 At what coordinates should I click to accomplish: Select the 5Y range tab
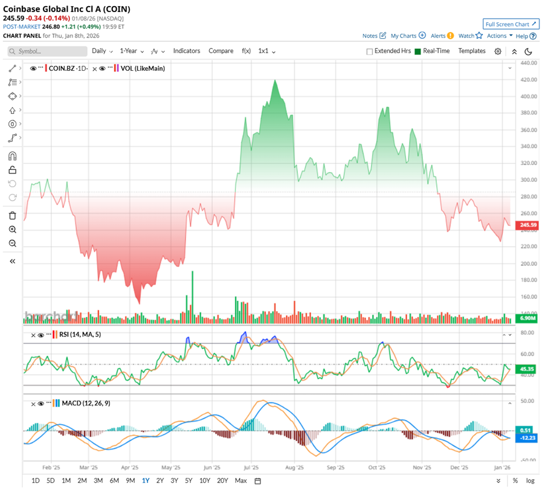coord(189,480)
